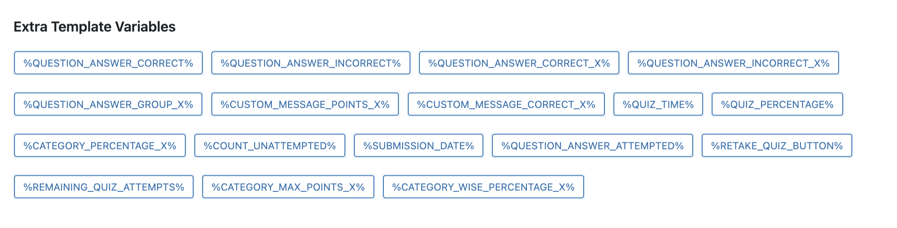897x228 pixels.
Task: Choose the %QUESTION_ANSWER_GROUP_X% variable
Action: click(x=108, y=104)
